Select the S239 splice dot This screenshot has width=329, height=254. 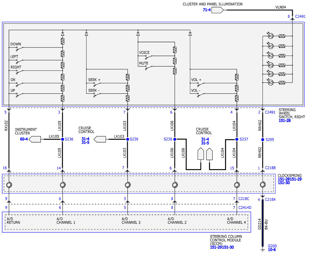tap(127, 139)
